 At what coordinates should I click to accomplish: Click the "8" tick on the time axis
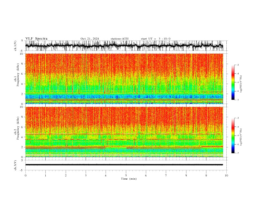186,175
